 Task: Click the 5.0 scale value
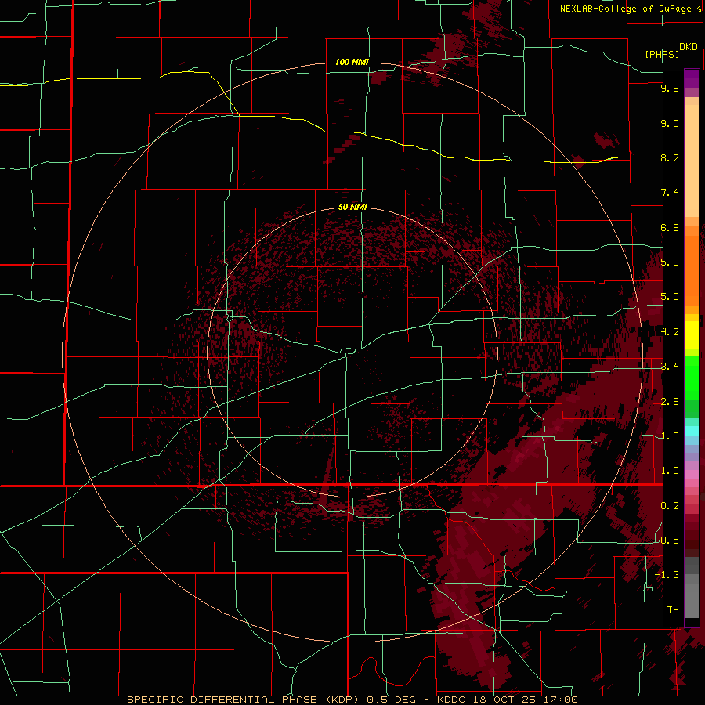point(670,297)
